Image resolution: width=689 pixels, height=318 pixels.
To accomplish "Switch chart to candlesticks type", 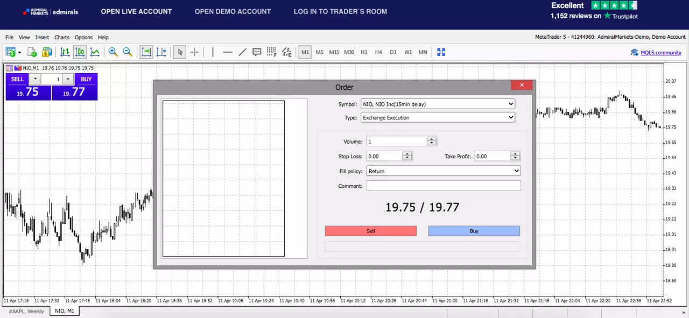I will (x=80, y=52).
